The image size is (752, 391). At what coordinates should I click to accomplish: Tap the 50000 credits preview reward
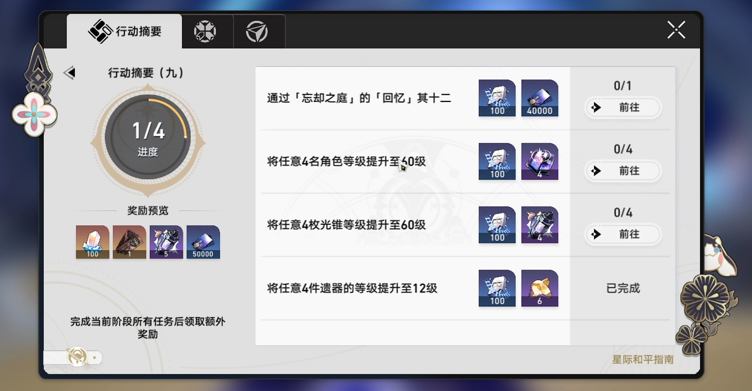point(203,242)
